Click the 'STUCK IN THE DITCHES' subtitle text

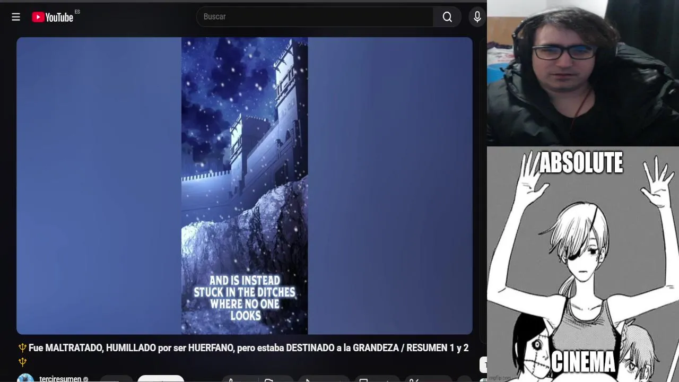click(245, 292)
